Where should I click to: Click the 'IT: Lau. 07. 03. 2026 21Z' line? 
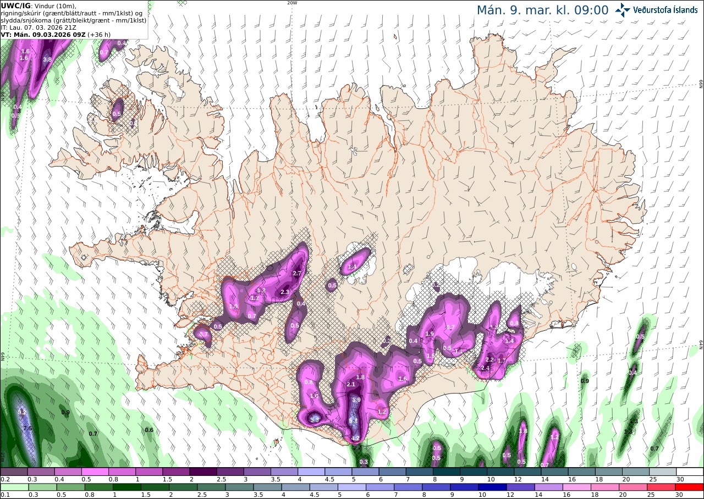[38, 27]
